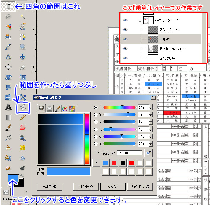The width and height of the screenshot is (210, 205).
Task: Pick the Flip tool
Action: (8, 97)
